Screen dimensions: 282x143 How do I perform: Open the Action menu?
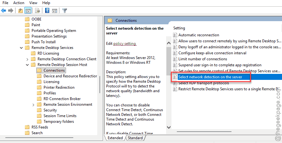[19, 3]
